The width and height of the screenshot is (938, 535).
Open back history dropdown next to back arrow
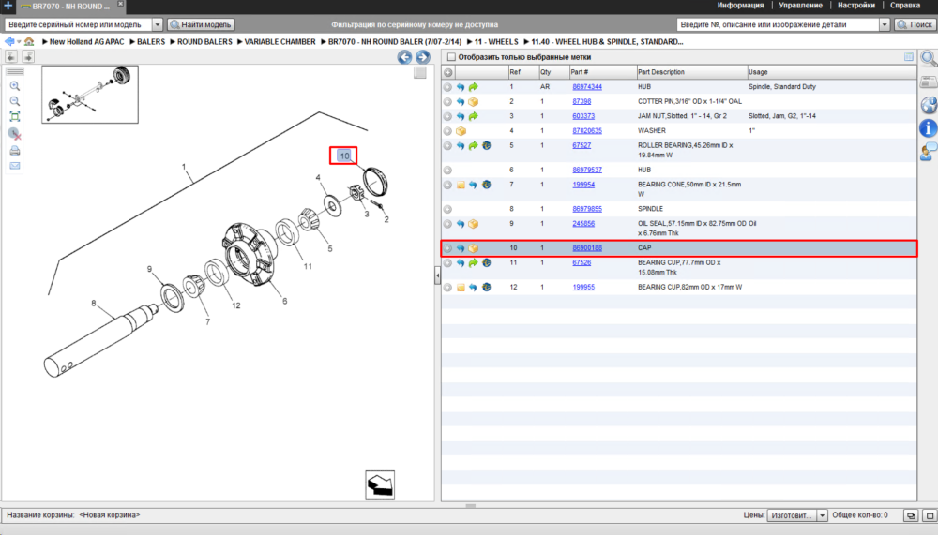click(19, 42)
